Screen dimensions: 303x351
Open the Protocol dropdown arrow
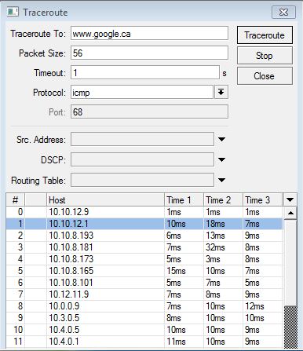point(221,92)
